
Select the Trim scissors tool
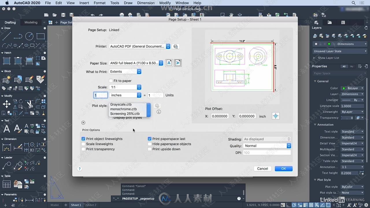coord(30,104)
